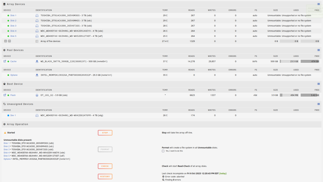Click the Cache free-space bar showing 474 GB
The width and height of the screenshot is (323, 182).
pos(310,61)
